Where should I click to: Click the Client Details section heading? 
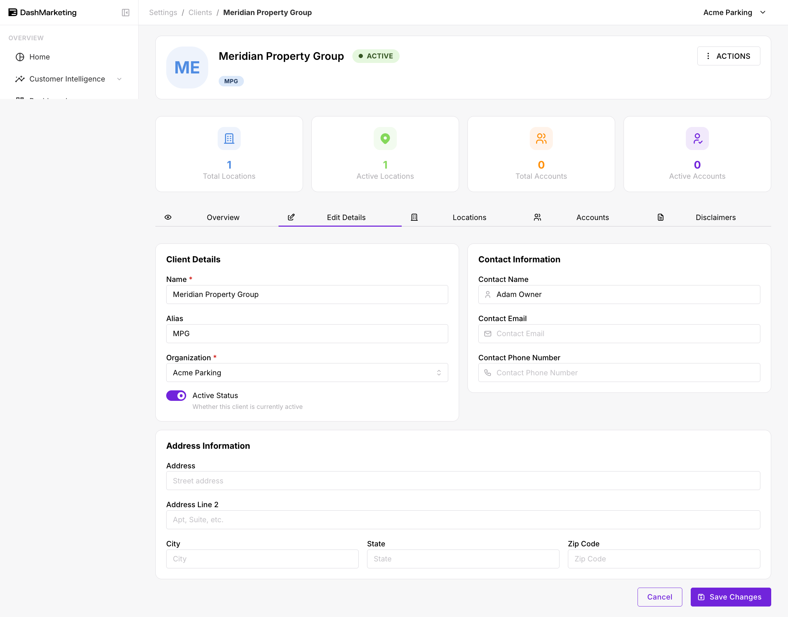pyautogui.click(x=193, y=260)
